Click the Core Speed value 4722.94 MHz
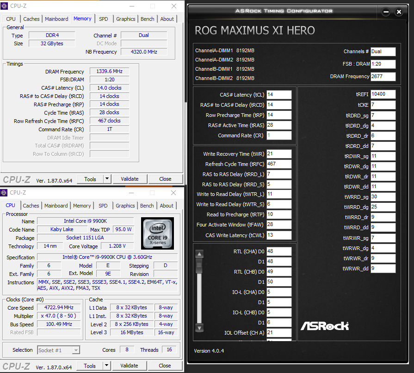This screenshot has height=373, width=414. click(59, 307)
